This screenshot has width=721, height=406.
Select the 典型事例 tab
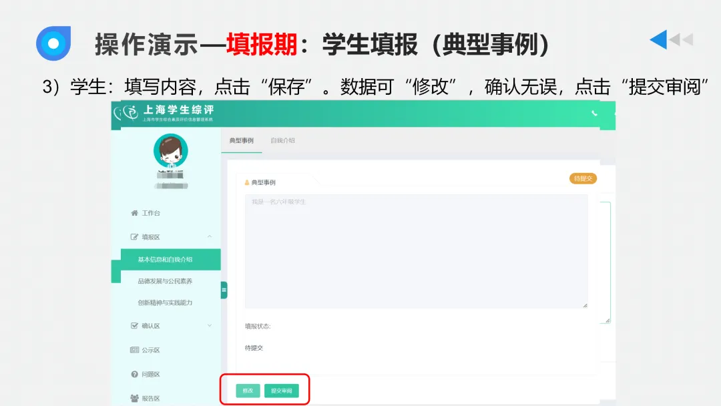click(240, 141)
